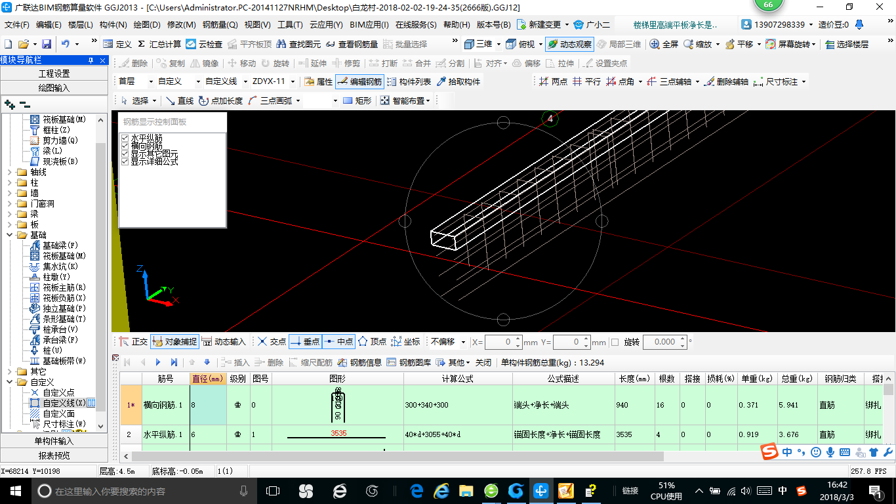Click the 工程设置 panel button
The width and height of the screenshot is (896, 504).
click(x=54, y=73)
